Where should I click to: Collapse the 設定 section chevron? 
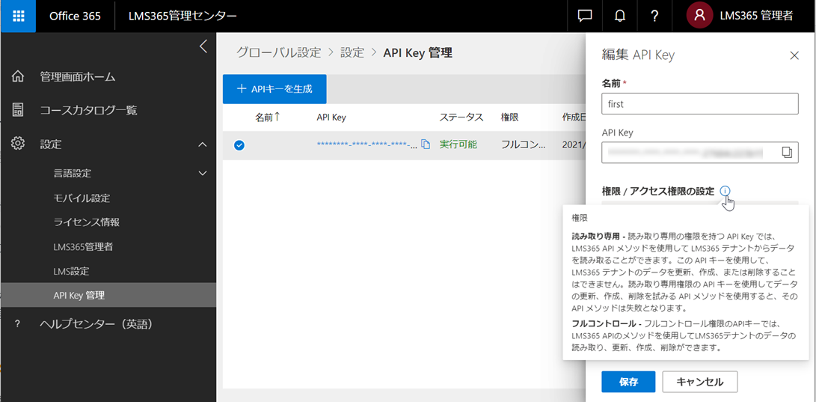pos(203,144)
